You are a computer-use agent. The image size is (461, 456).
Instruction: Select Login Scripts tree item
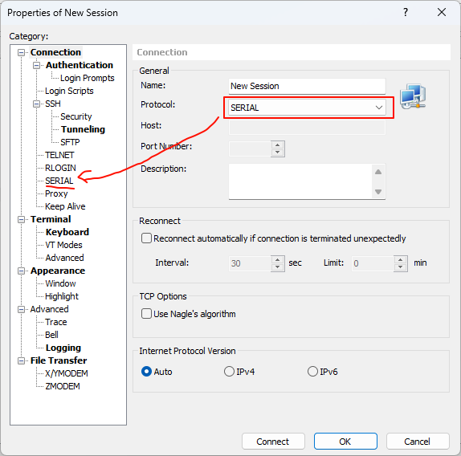(69, 91)
